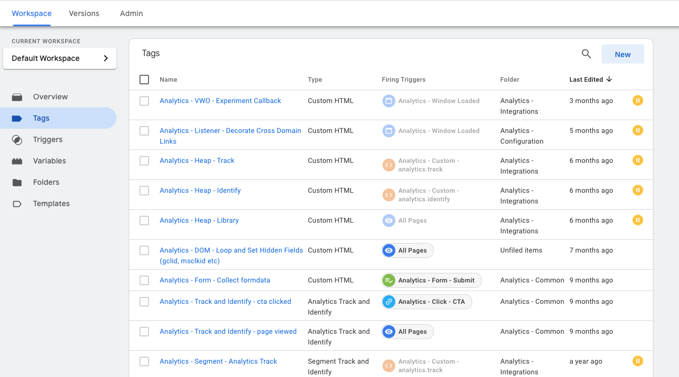The image size is (679, 377).
Task: Open Analytics - Heap - Library tag
Action: [x=199, y=220]
